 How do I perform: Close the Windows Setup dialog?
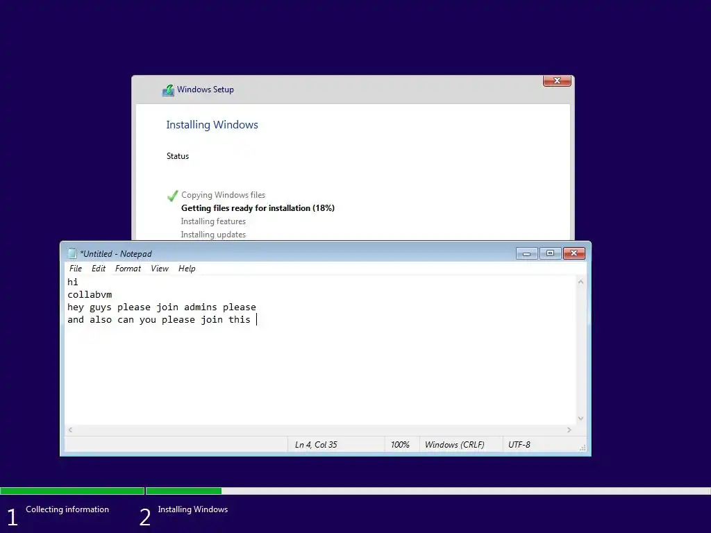558,81
